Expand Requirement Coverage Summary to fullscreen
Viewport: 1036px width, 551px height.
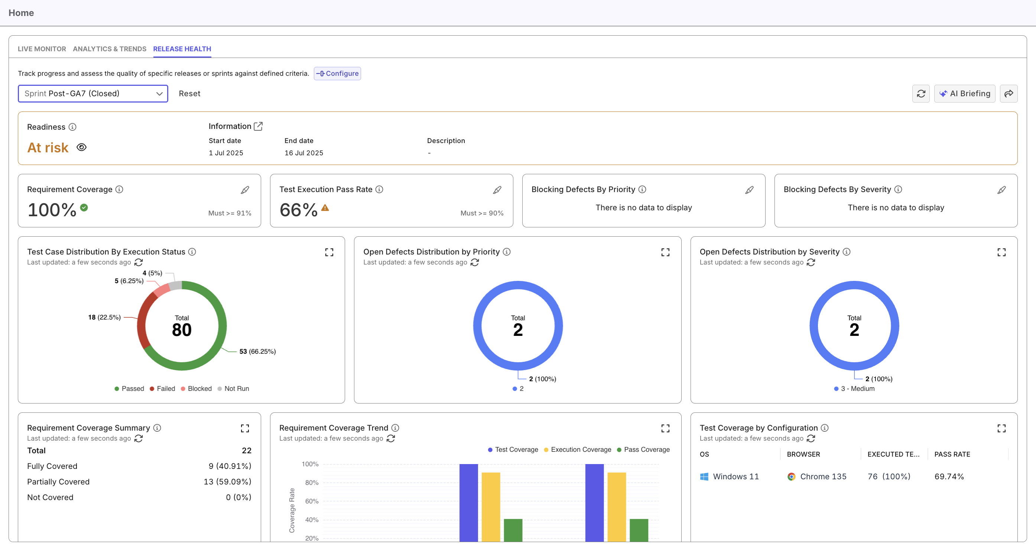245,428
